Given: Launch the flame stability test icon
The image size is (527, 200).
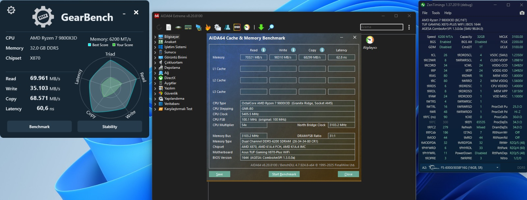Looking at the screenshot, I should [x=208, y=27].
